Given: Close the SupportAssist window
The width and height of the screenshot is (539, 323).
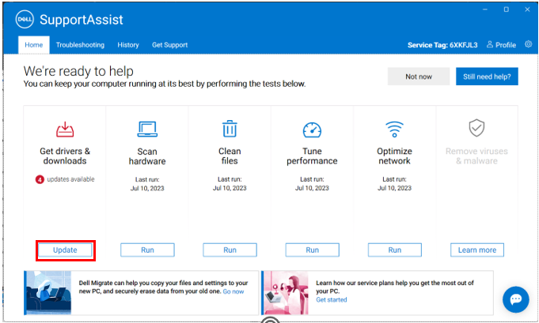Looking at the screenshot, I should 527,9.
